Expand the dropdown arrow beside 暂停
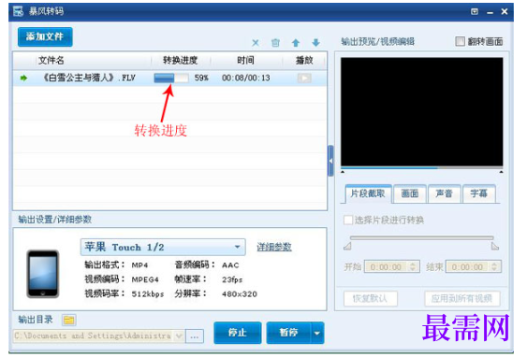Screen dimensions: 527x357 click(x=317, y=333)
